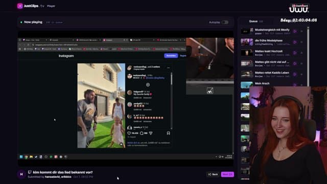The image size is (327, 184).
Task: Click the Twitch icon beside clip title
Action: pyautogui.click(x=30, y=172)
